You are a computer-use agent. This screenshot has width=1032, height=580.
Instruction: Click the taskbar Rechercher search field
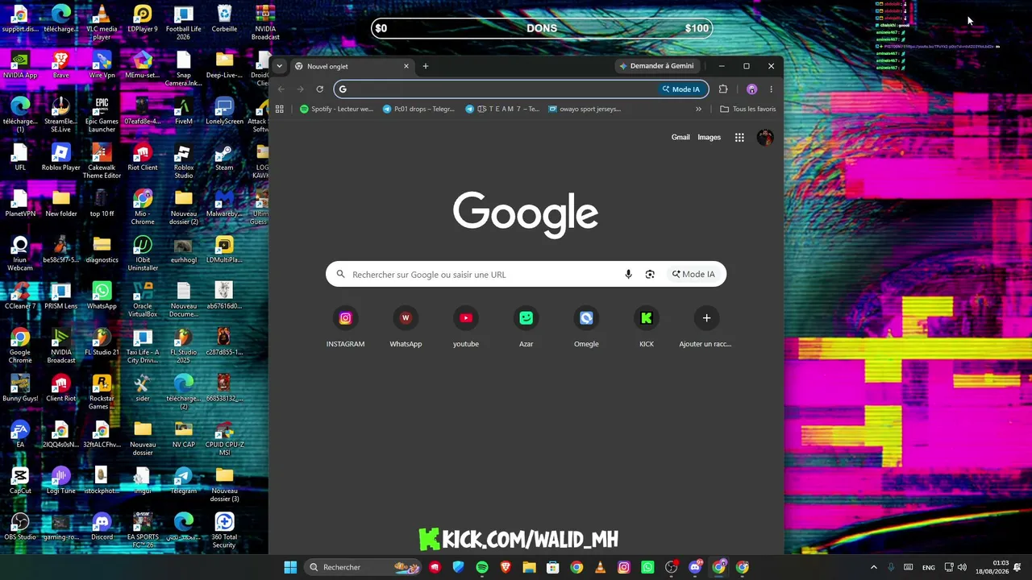363,567
